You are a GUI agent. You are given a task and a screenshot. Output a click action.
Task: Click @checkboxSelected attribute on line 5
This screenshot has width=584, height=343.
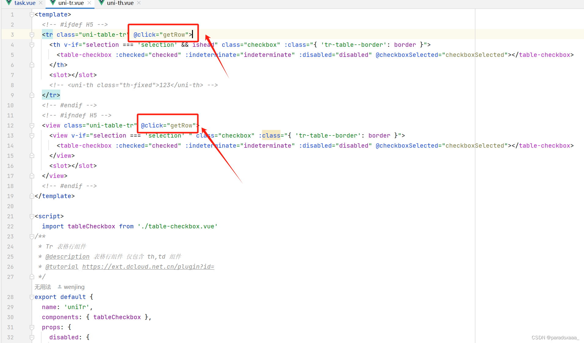click(x=407, y=55)
